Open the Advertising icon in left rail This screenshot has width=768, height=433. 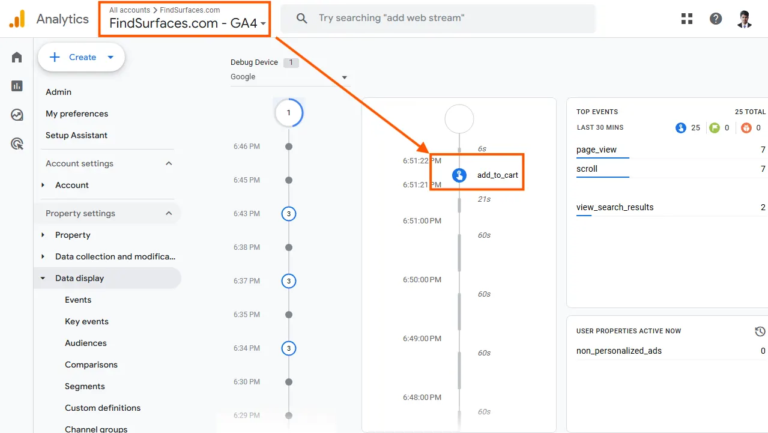17,144
